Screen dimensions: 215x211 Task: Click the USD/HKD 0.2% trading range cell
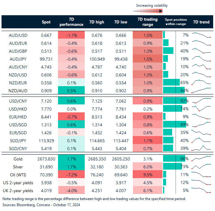pos(148,109)
